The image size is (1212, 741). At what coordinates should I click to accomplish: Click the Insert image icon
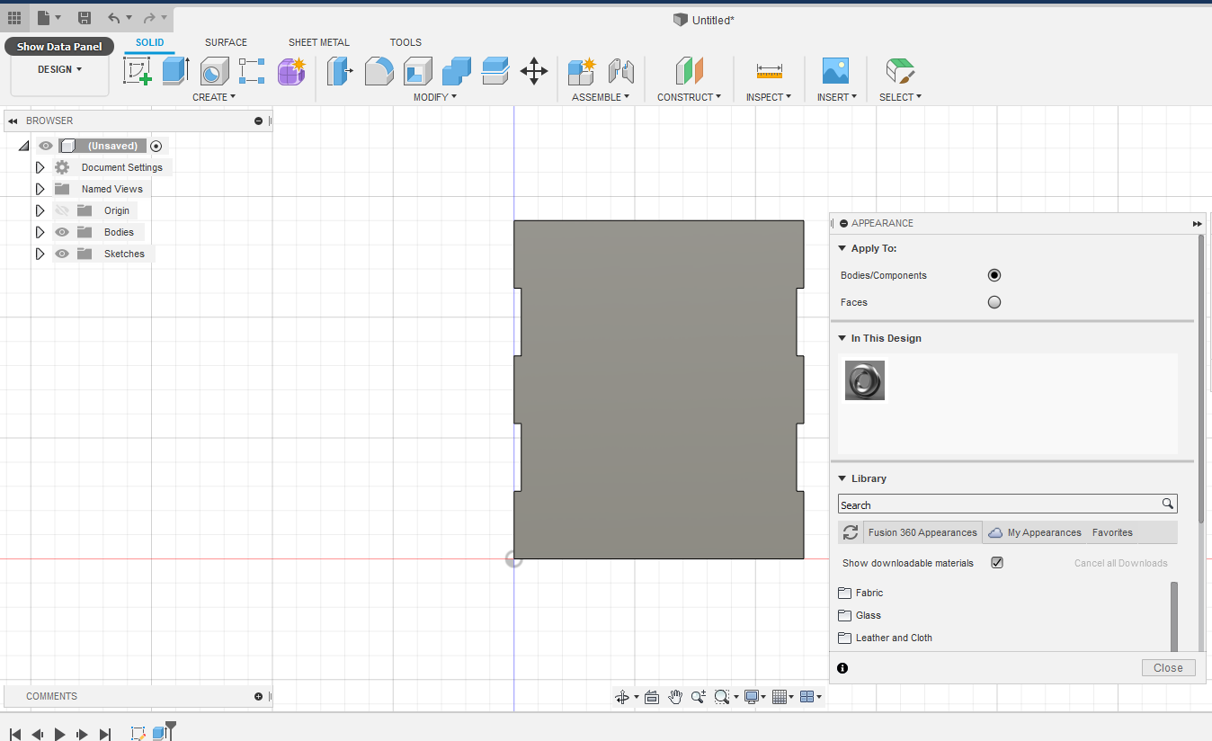[835, 71]
